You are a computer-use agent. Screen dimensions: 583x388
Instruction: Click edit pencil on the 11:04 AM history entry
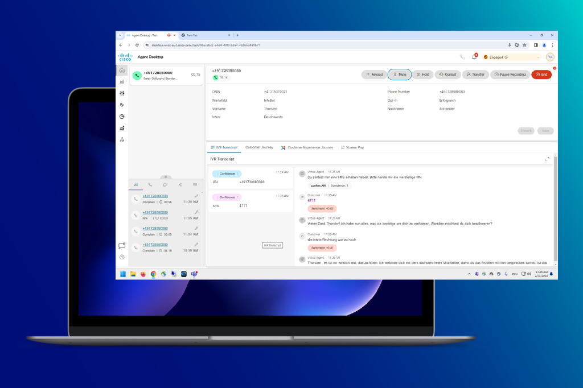pyautogui.click(x=196, y=228)
